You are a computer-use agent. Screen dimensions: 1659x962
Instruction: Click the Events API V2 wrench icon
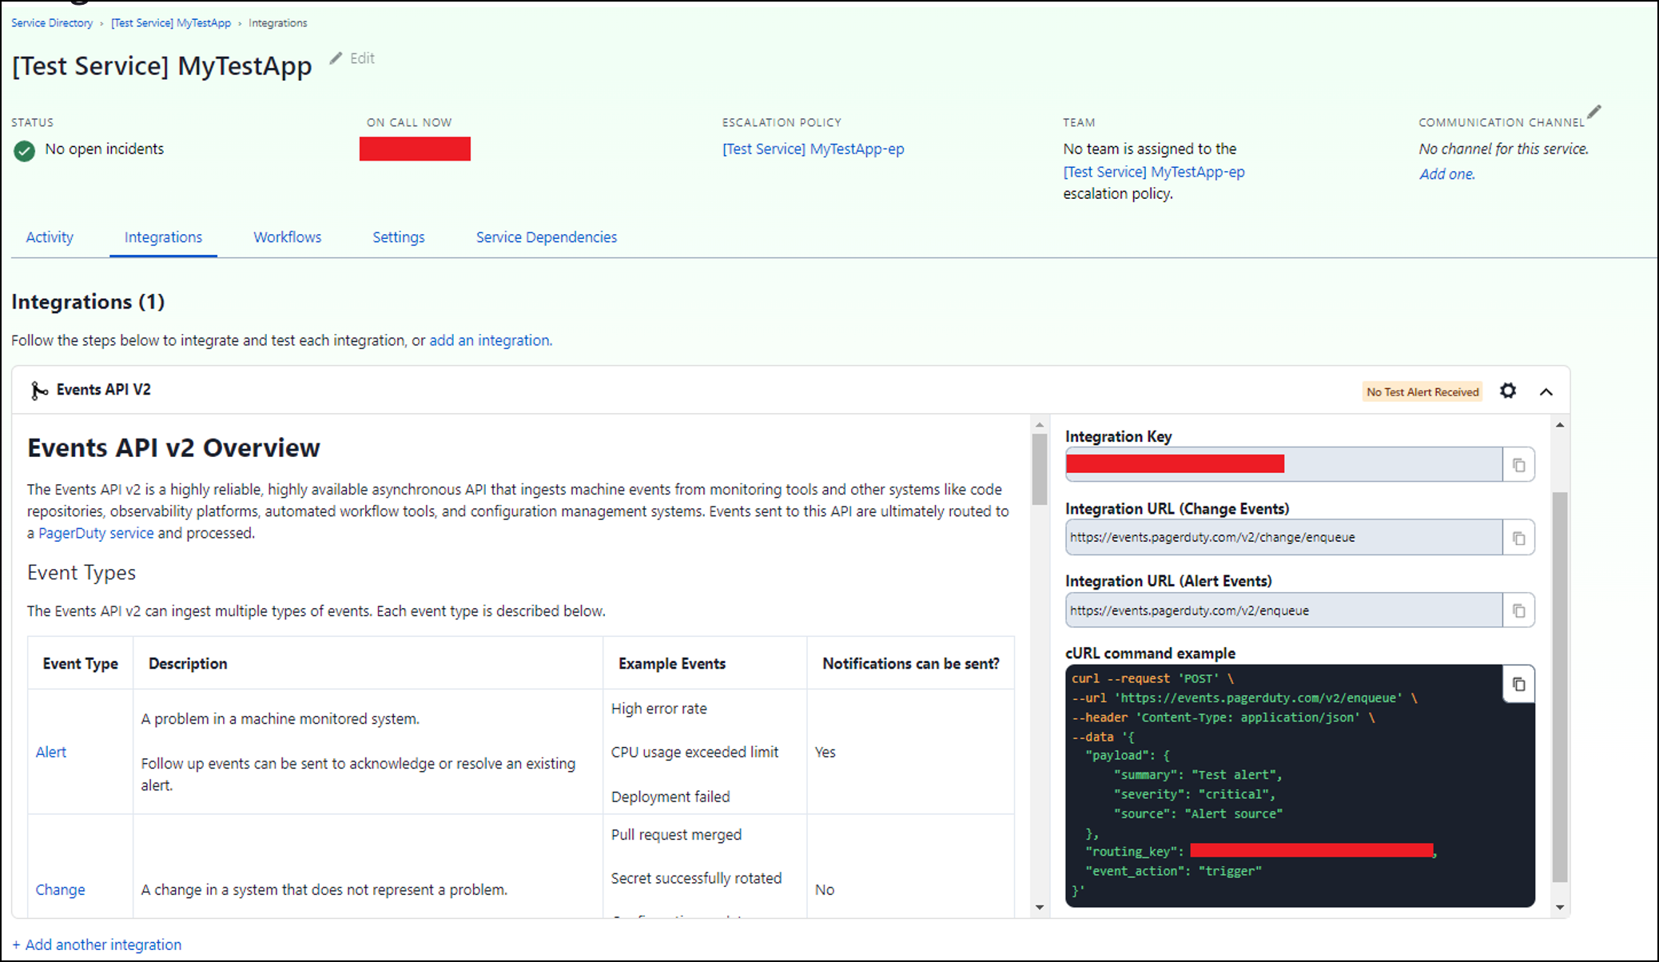(x=38, y=390)
